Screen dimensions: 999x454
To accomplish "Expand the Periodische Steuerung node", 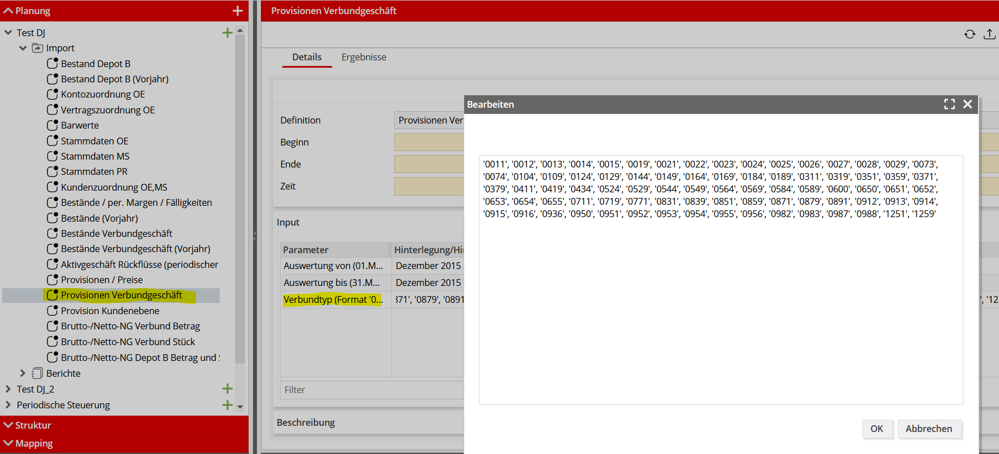I will coord(8,405).
